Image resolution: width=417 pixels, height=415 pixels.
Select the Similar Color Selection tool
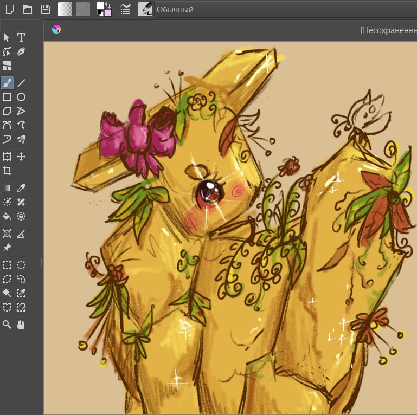(x=21, y=293)
